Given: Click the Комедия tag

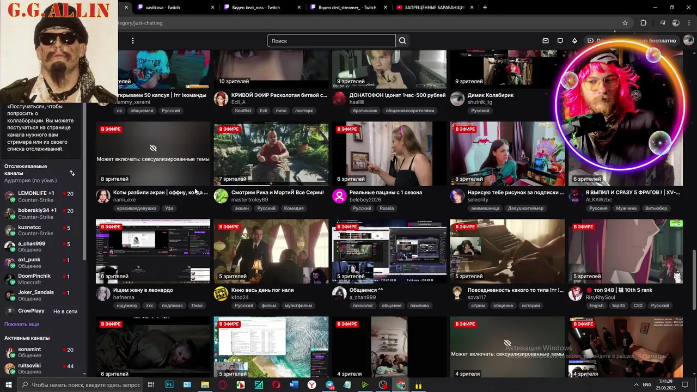Looking at the screenshot, I should [x=294, y=208].
